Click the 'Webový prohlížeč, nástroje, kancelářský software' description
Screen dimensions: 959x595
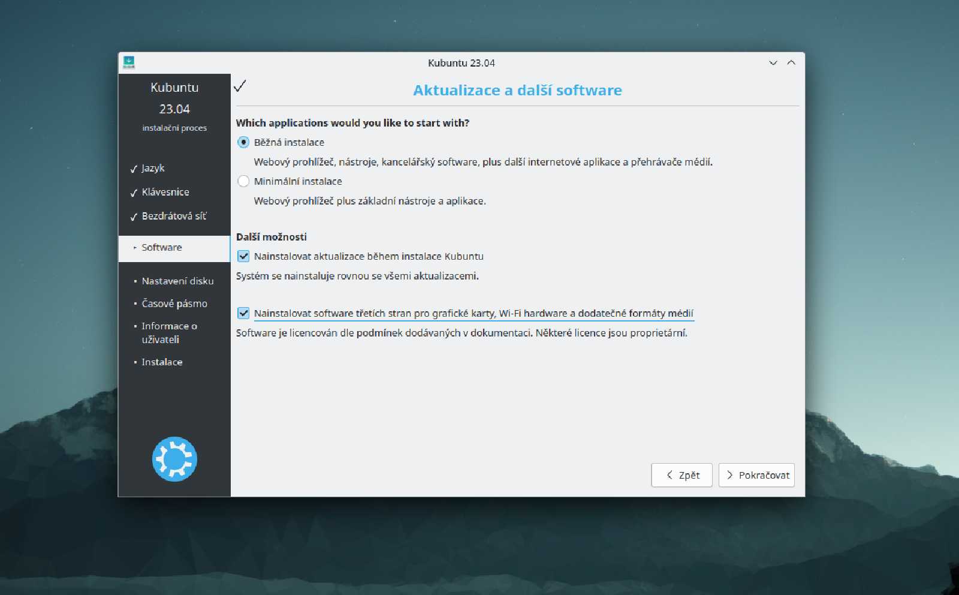(483, 162)
